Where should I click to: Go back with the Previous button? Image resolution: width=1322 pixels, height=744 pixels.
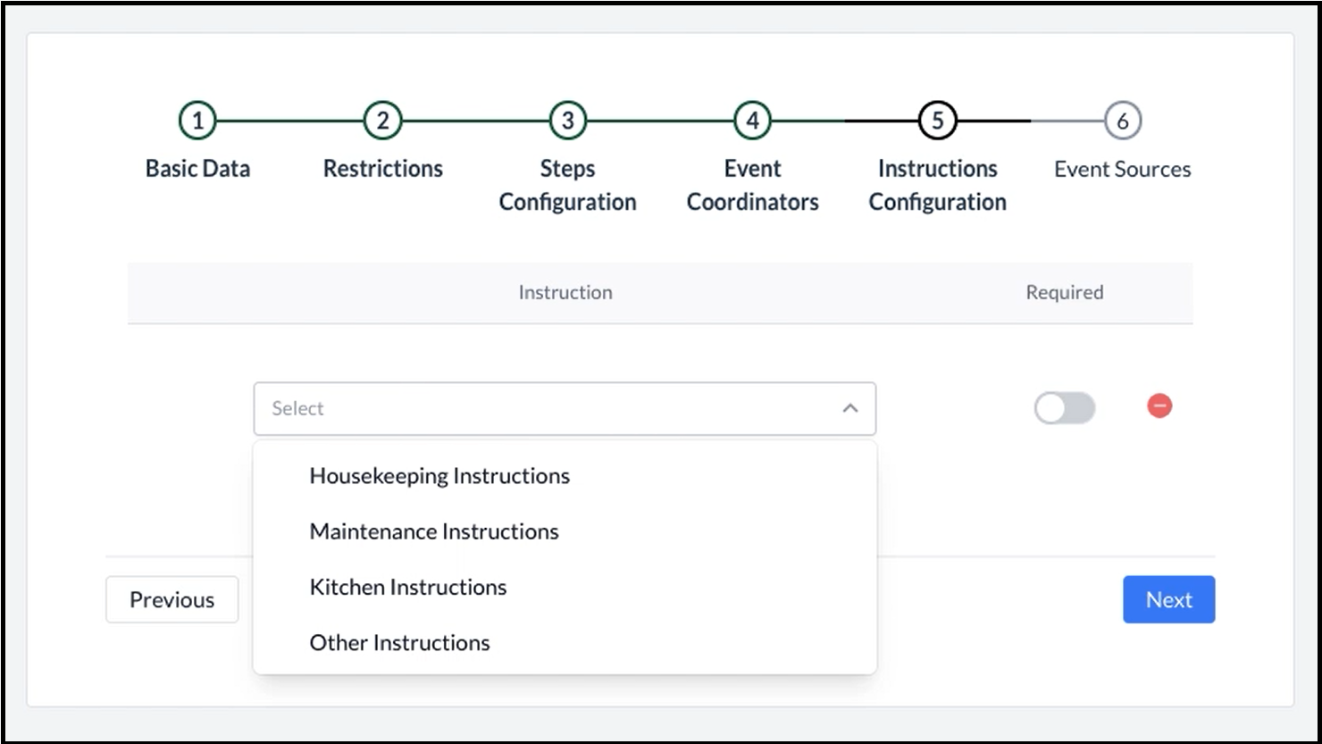pos(172,599)
